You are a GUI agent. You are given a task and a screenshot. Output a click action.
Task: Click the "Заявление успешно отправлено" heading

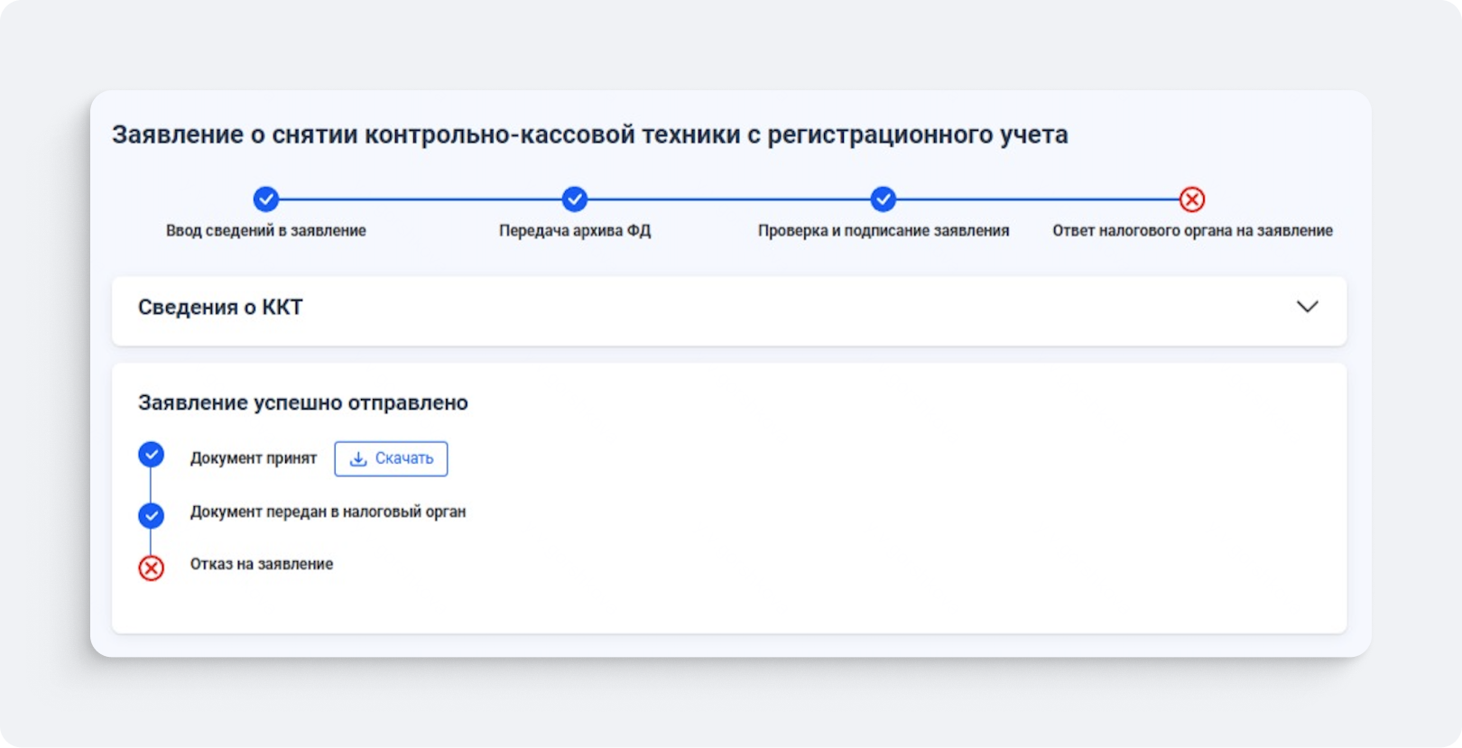(x=302, y=403)
